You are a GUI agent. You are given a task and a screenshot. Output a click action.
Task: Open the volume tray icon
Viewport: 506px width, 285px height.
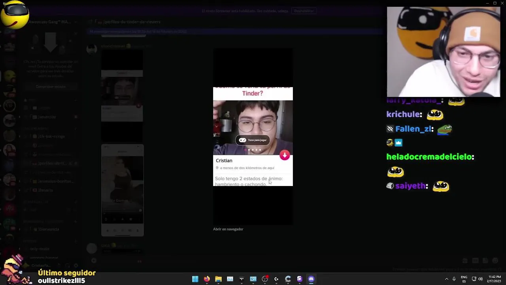tap(480, 279)
